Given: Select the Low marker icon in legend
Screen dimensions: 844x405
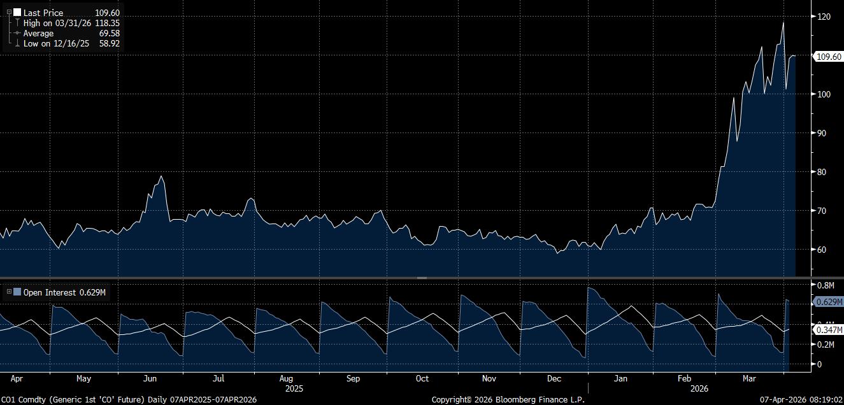Looking at the screenshot, I should coord(17,43).
